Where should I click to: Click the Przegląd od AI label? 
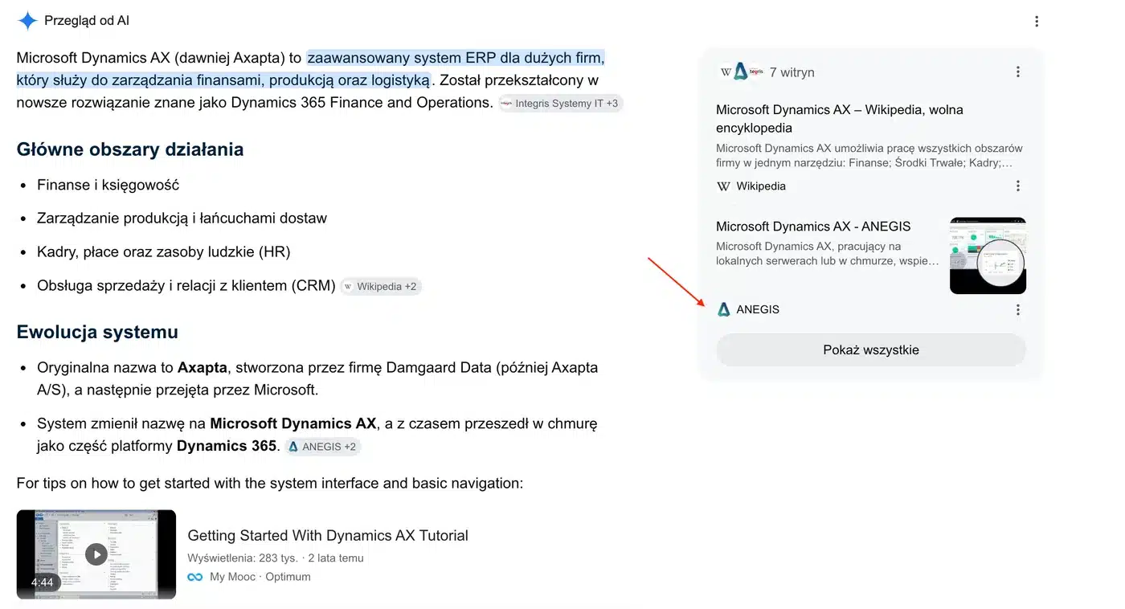pos(87,21)
